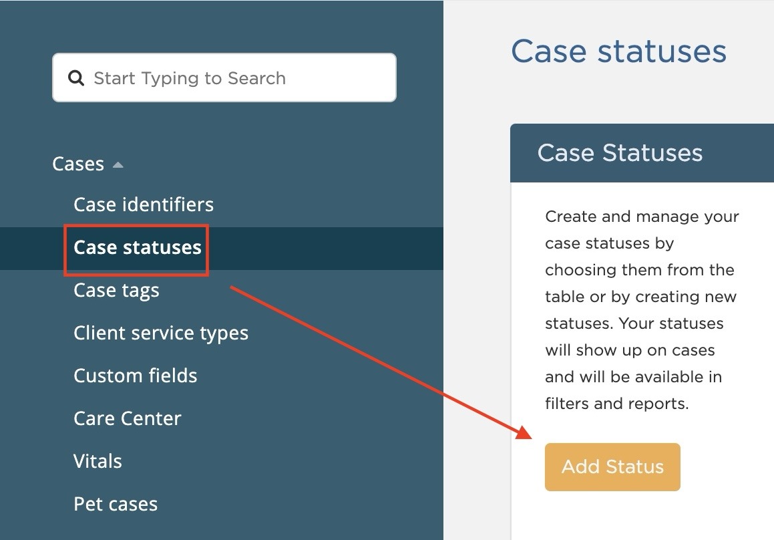Navigate to Custom fields
This screenshot has height=540, width=774.
136,376
